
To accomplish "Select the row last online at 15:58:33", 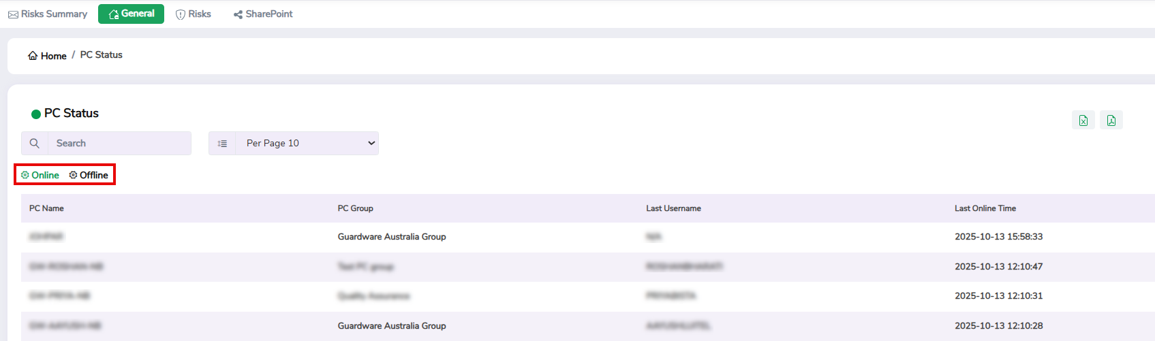I will click(998, 237).
